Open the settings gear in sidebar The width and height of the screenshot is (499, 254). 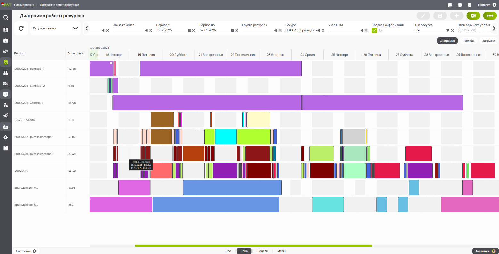tap(5, 137)
